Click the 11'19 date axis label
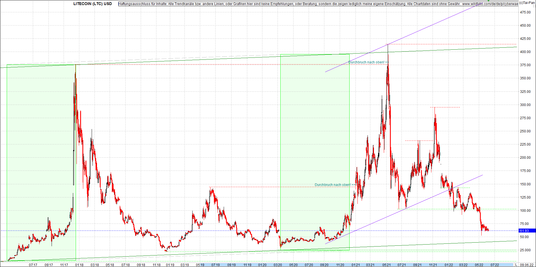Viewport: 536px width, 267px height. pyautogui.click(x=248, y=265)
